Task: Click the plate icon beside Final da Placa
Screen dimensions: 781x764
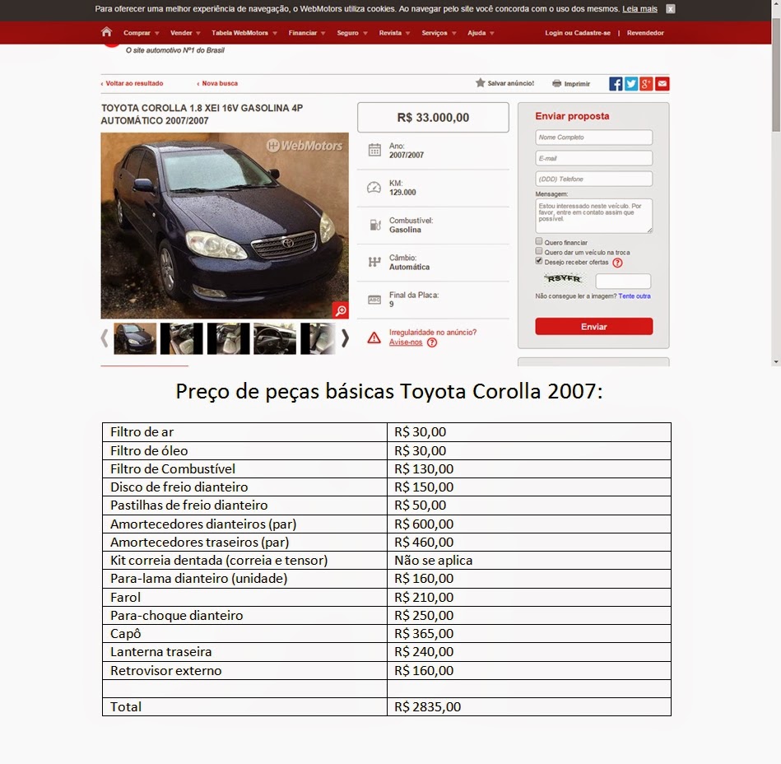Action: point(374,300)
